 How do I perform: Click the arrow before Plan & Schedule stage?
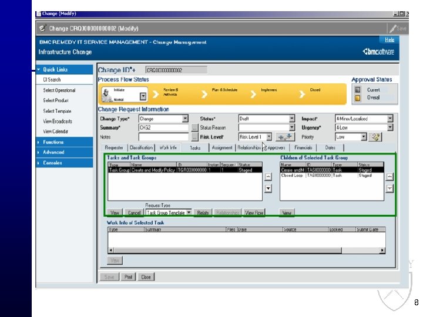click(204, 94)
